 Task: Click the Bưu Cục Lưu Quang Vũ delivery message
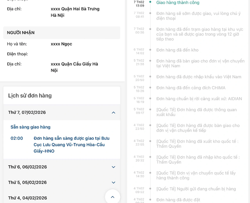pos(71,145)
